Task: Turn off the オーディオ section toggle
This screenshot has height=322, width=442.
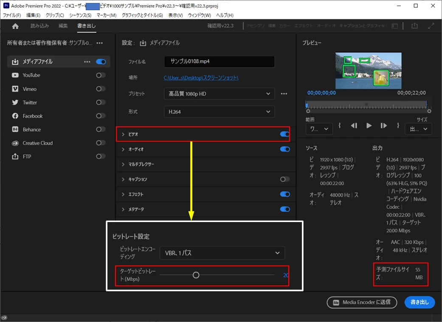Action: tap(285, 149)
